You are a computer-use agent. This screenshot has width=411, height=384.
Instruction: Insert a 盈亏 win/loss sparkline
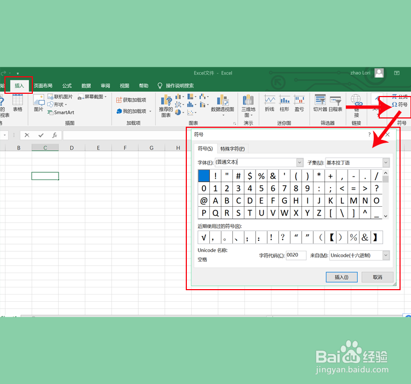click(299, 103)
